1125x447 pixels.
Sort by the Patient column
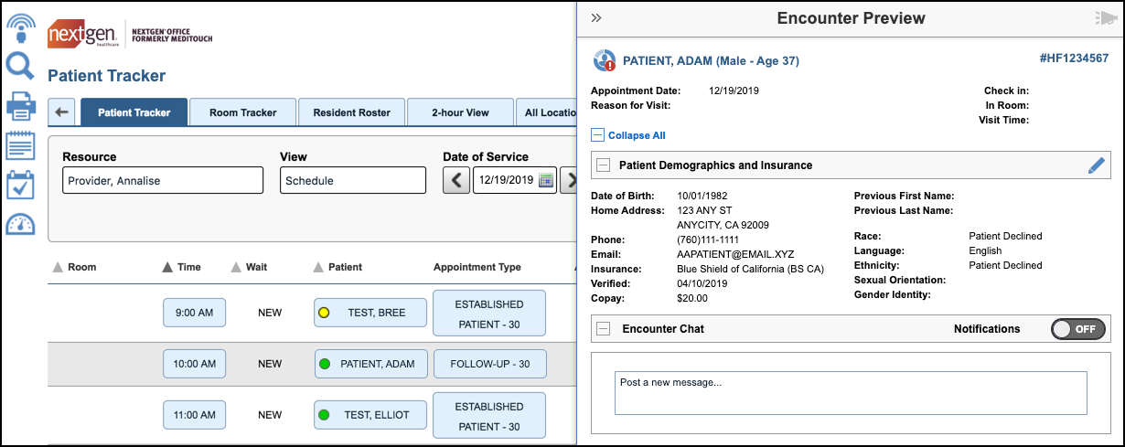[x=337, y=267]
